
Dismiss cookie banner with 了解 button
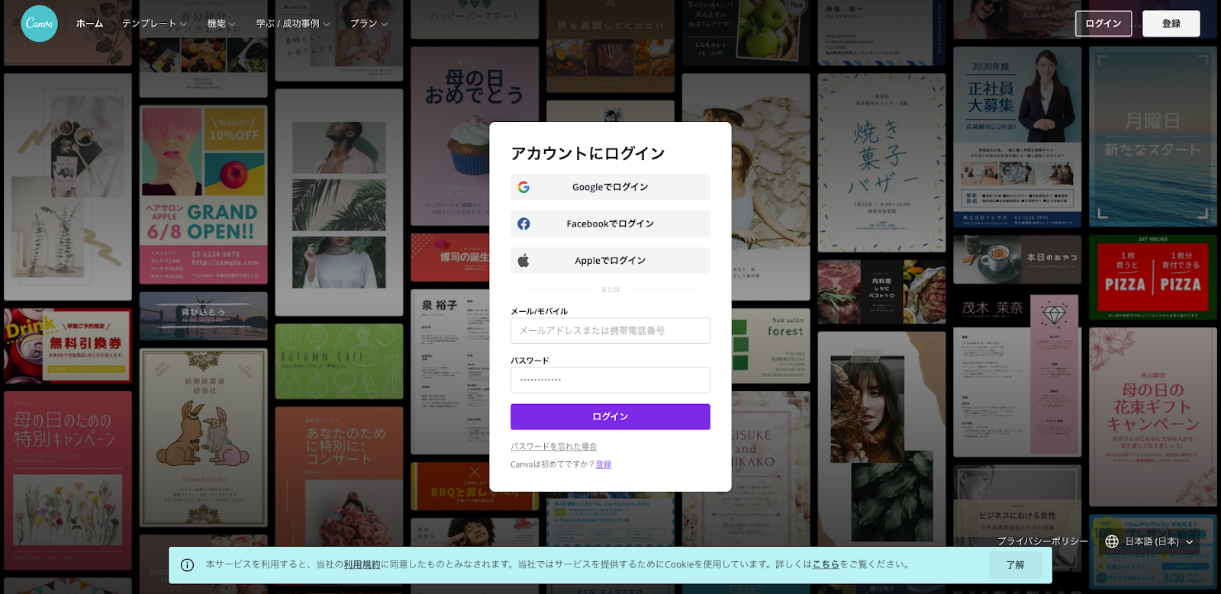tap(1015, 565)
